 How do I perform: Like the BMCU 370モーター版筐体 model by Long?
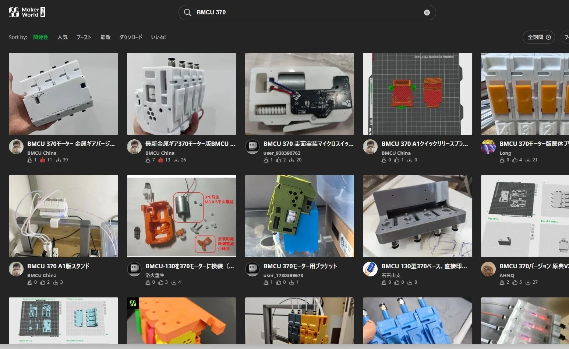click(x=515, y=160)
